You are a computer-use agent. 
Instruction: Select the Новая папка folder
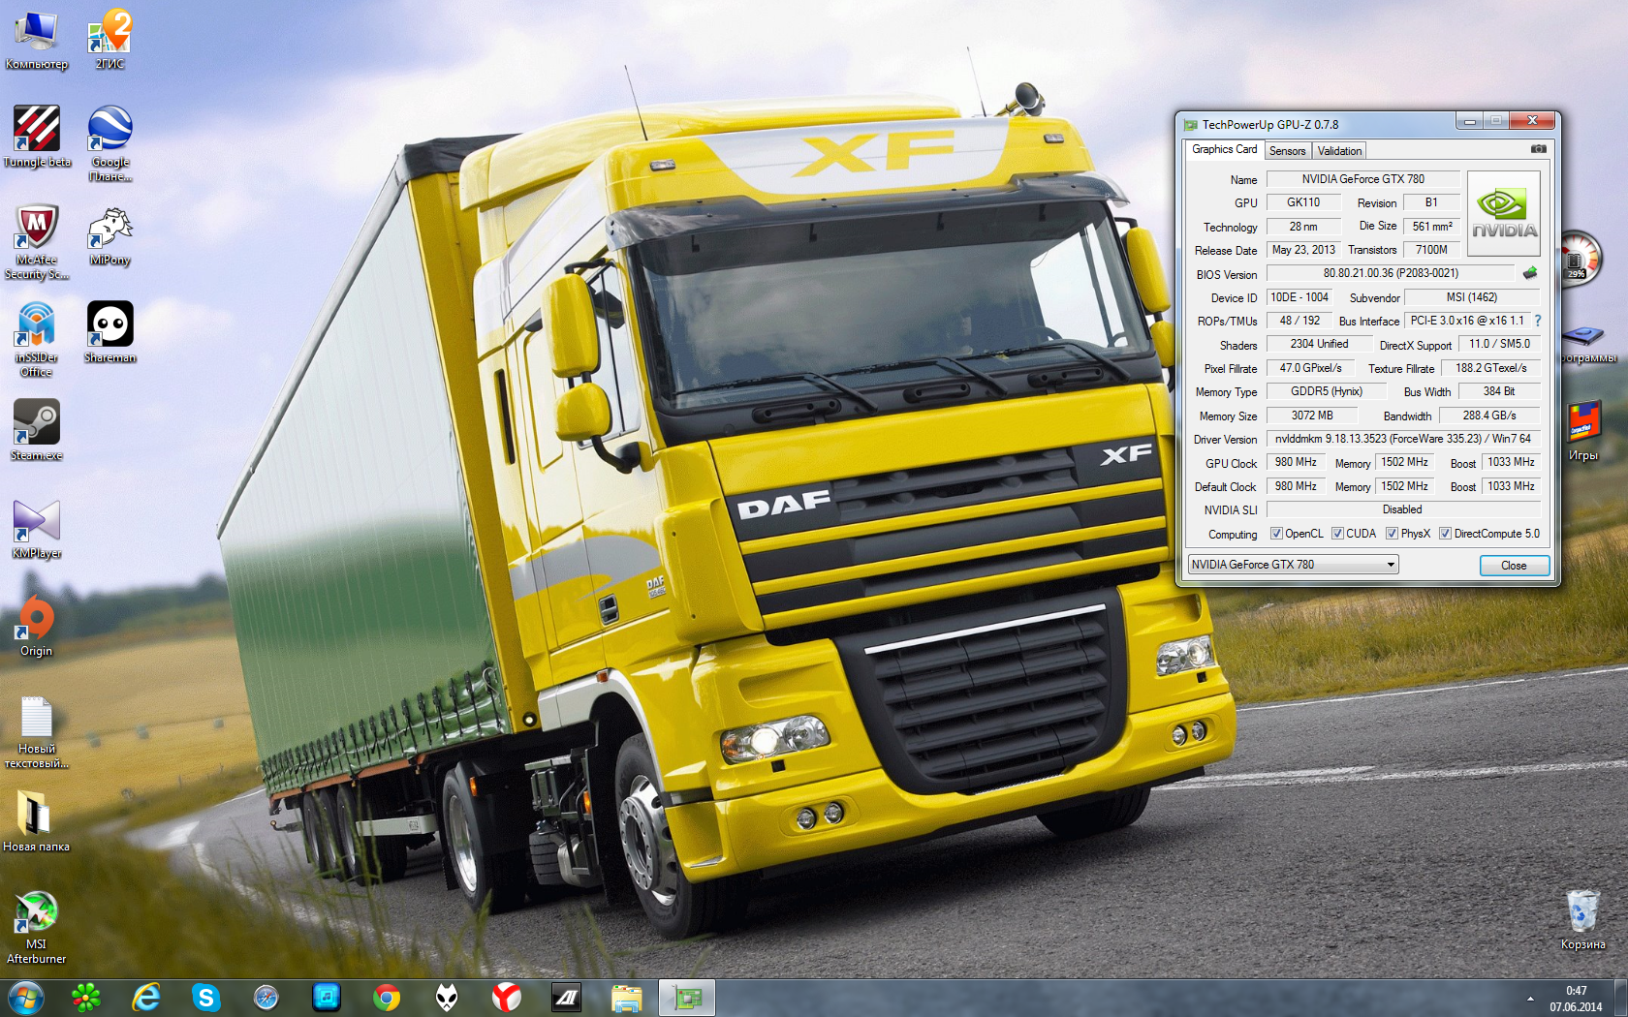37,821
